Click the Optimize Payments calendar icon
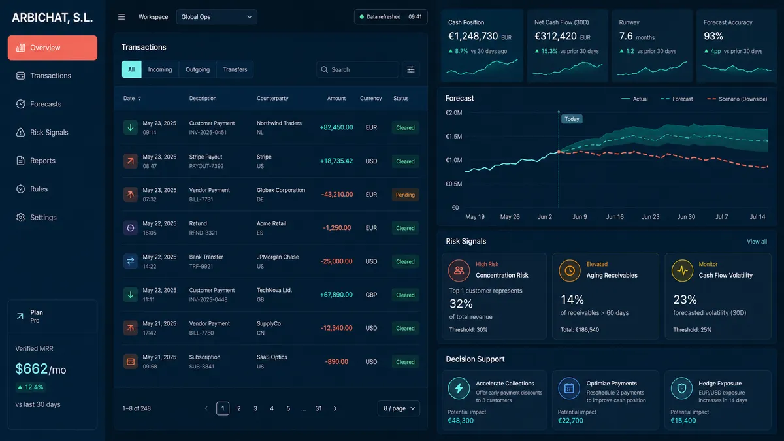The image size is (784, 441). tap(569, 389)
